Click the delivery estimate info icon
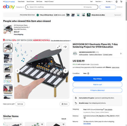 [x=84, y=118]
